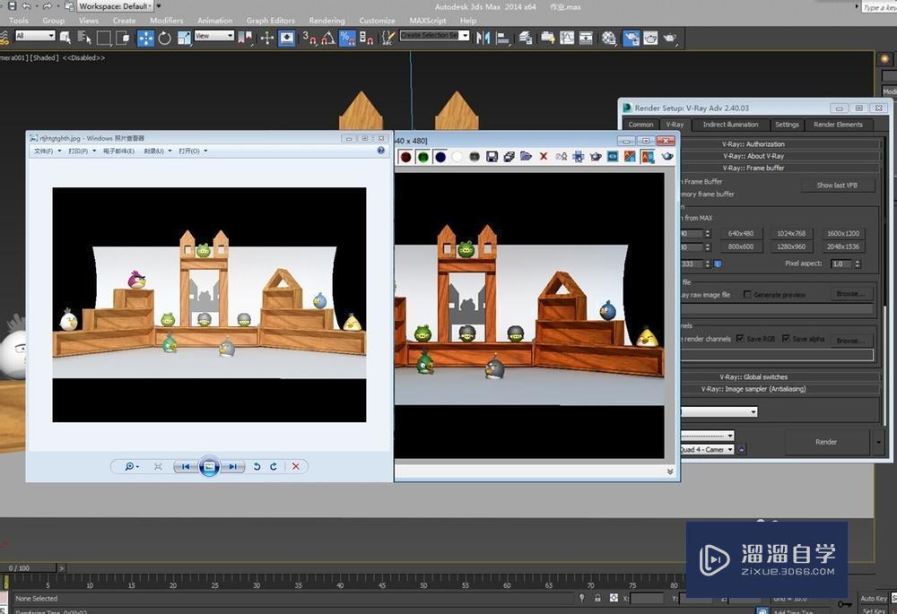Toggle blue channel in frame window
The height and width of the screenshot is (614, 897).
[x=440, y=157]
